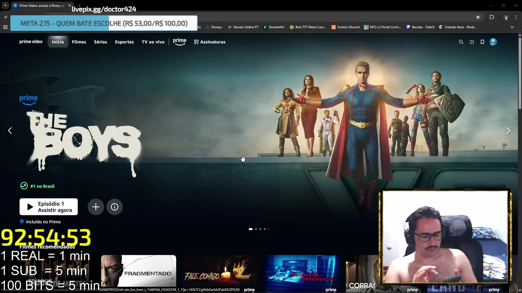This screenshot has width=522, height=293.
Task: Add The Boys to watchlist with plus icon
Action: [x=96, y=207]
